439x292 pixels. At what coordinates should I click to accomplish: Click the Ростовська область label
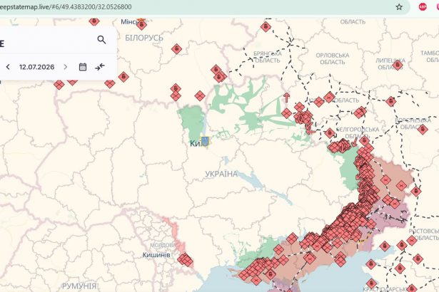(x=424, y=234)
